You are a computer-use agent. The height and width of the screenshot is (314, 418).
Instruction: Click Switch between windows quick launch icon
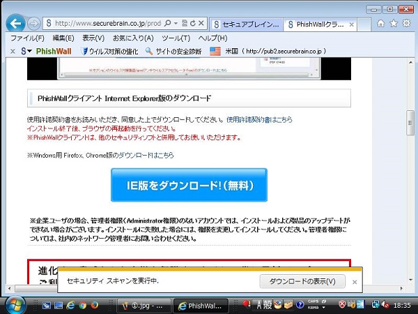coord(46,305)
